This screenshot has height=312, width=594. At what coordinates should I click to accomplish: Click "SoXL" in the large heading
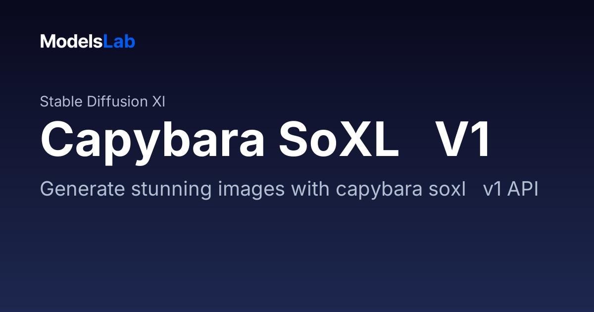click(x=339, y=140)
